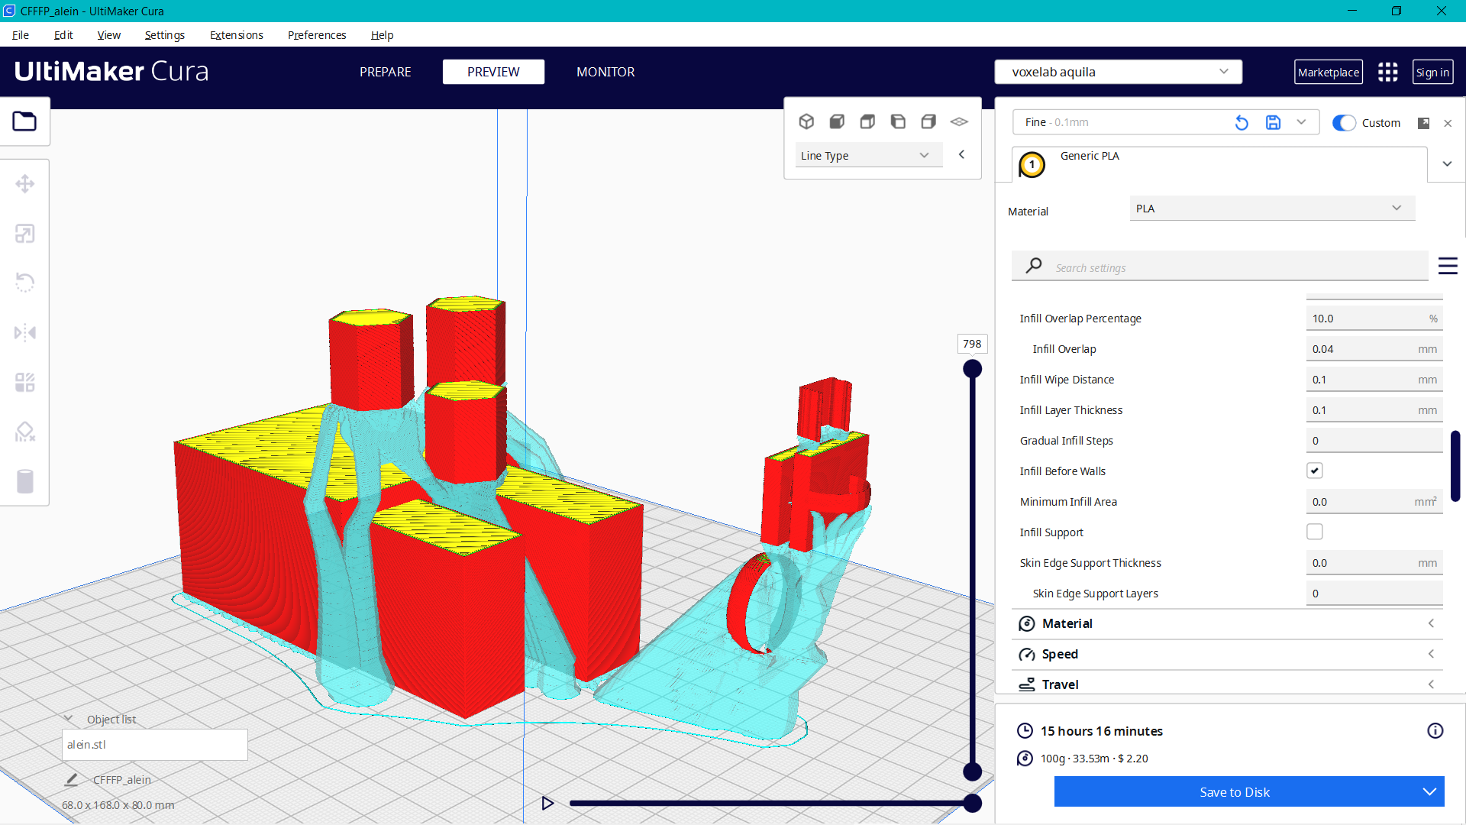Viewport: 1466px width, 825px height.
Task: Reset profile changes with undo arrow icon
Action: pyautogui.click(x=1242, y=122)
